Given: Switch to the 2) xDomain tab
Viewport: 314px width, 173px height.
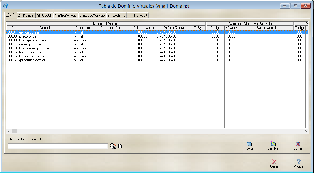Looking at the screenshot, I should 26,16.
